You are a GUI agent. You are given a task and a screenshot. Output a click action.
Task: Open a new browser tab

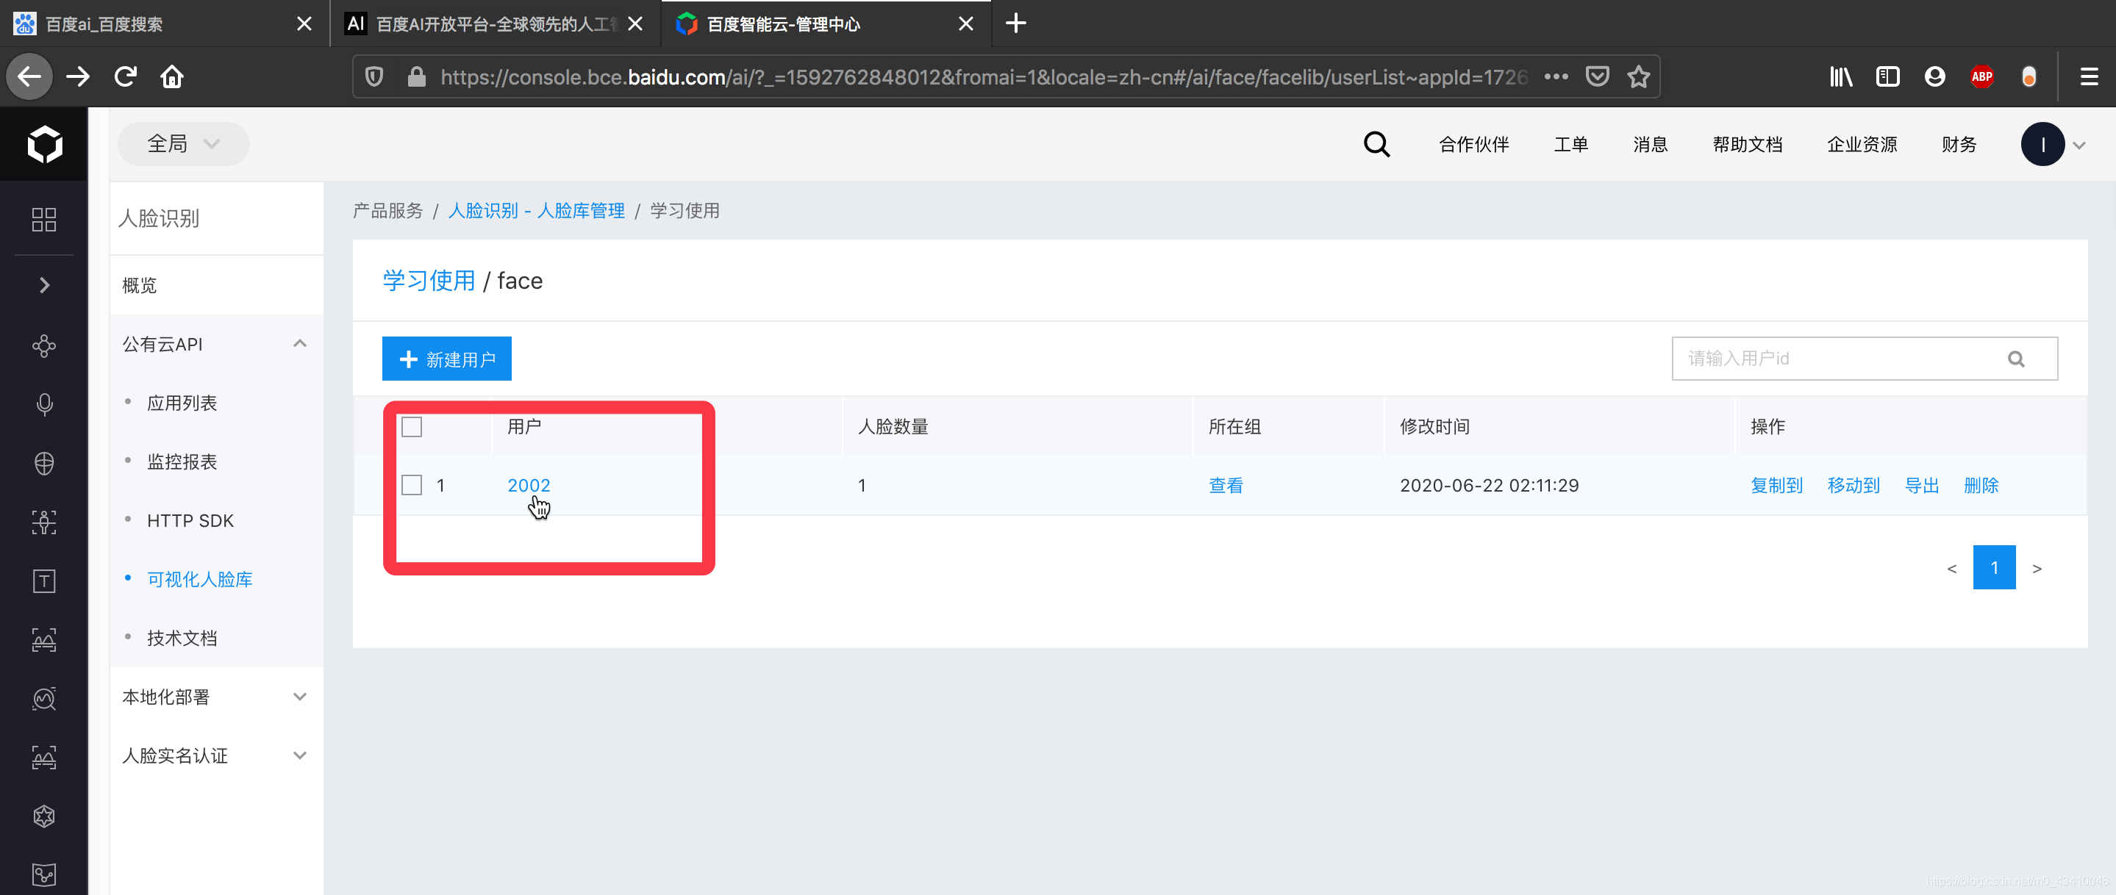tap(1016, 23)
